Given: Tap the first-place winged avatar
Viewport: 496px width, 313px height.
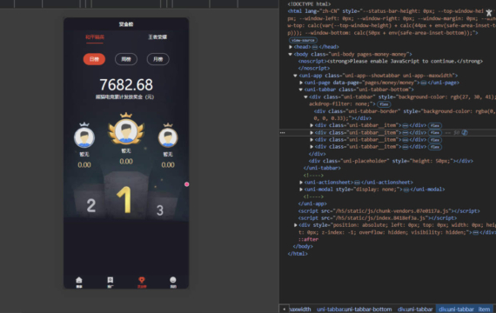Looking at the screenshot, I should point(126,131).
